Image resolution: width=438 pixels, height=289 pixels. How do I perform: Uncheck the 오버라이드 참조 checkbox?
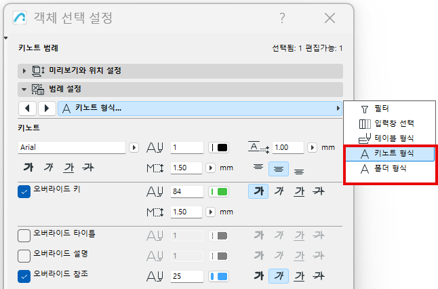pos(24,276)
